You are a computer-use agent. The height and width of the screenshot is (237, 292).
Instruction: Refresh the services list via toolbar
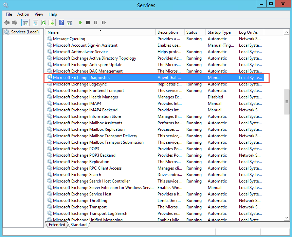[x=43, y=22]
